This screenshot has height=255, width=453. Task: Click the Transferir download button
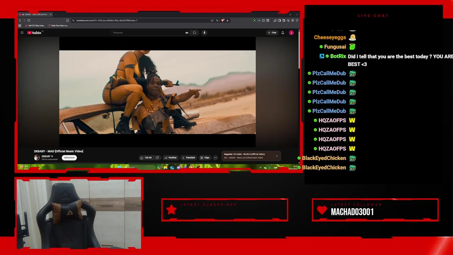188,158
